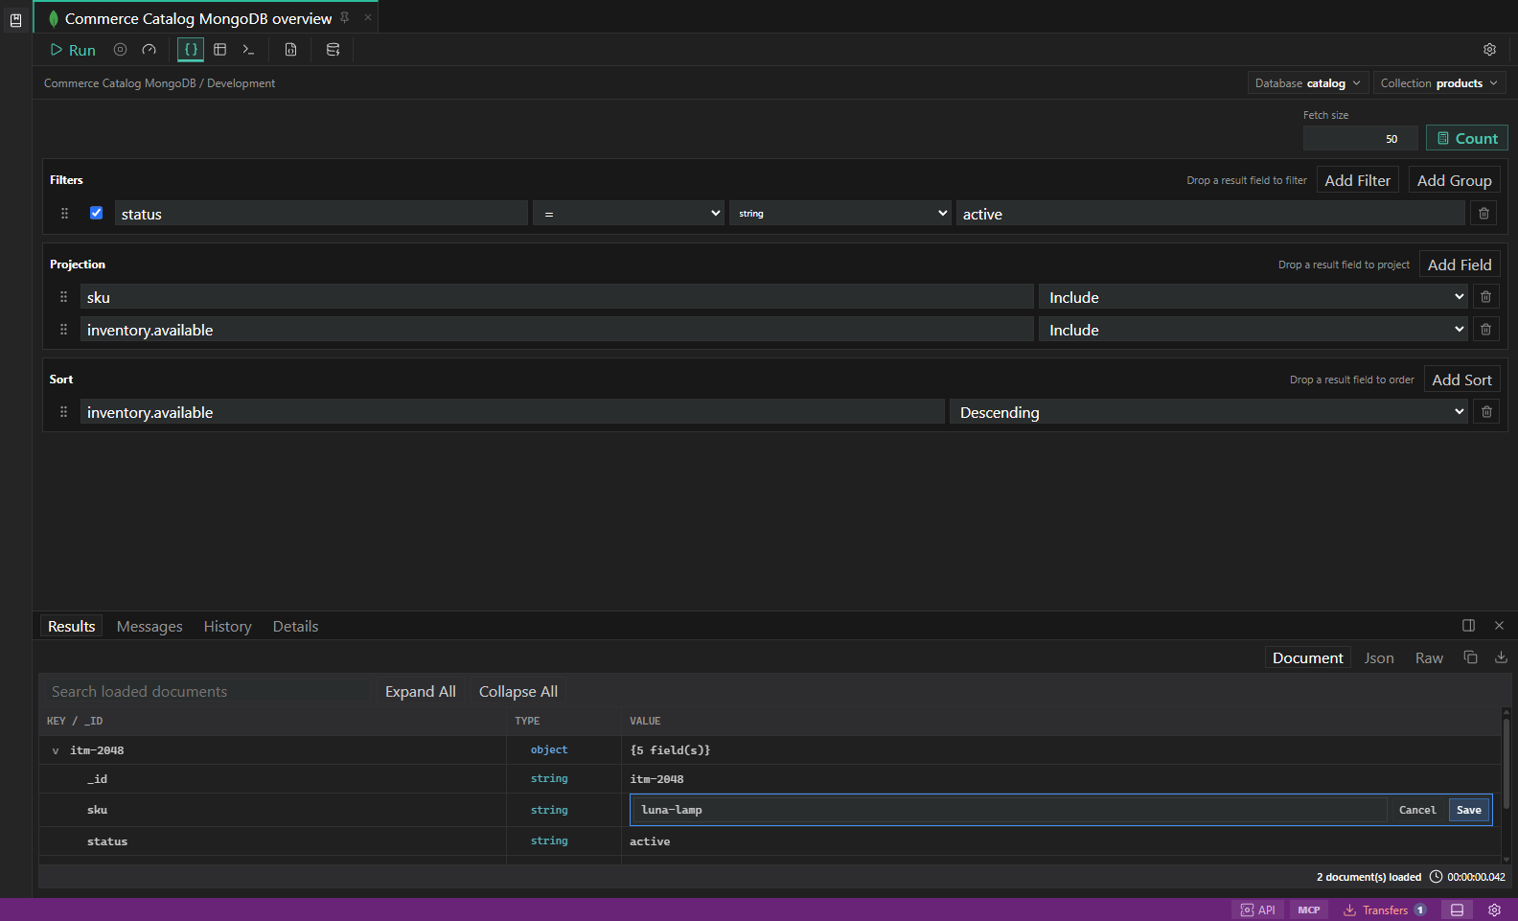Open the filter operator equals dropdown
Viewport: 1518px width, 921px height.
point(630,214)
